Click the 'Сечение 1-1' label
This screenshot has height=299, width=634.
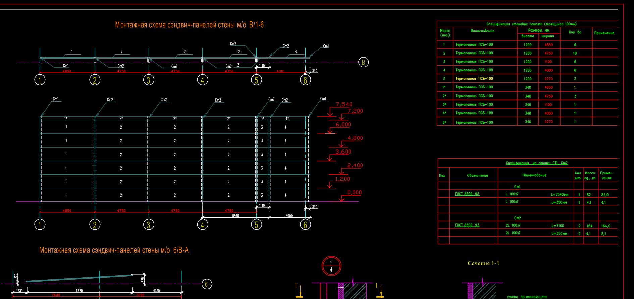tap(483, 263)
